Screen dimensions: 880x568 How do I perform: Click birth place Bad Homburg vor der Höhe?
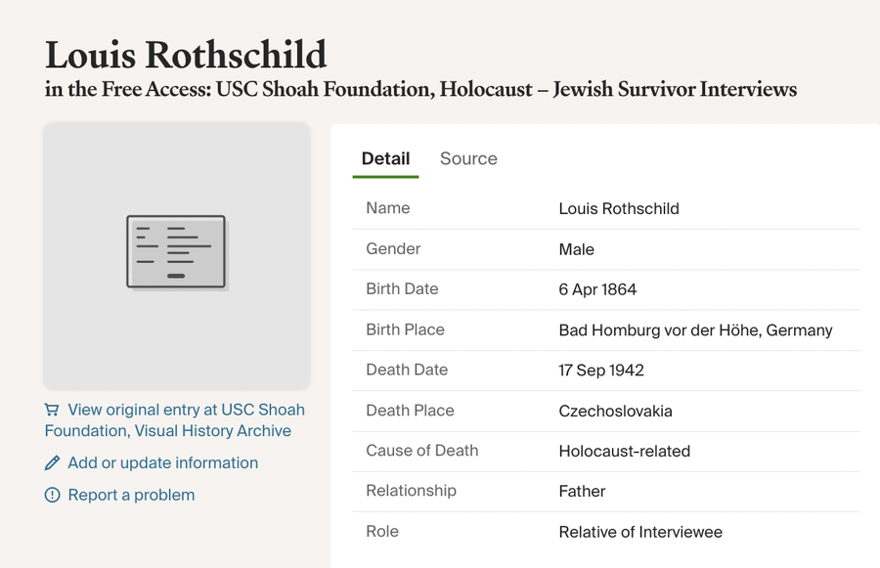(695, 330)
